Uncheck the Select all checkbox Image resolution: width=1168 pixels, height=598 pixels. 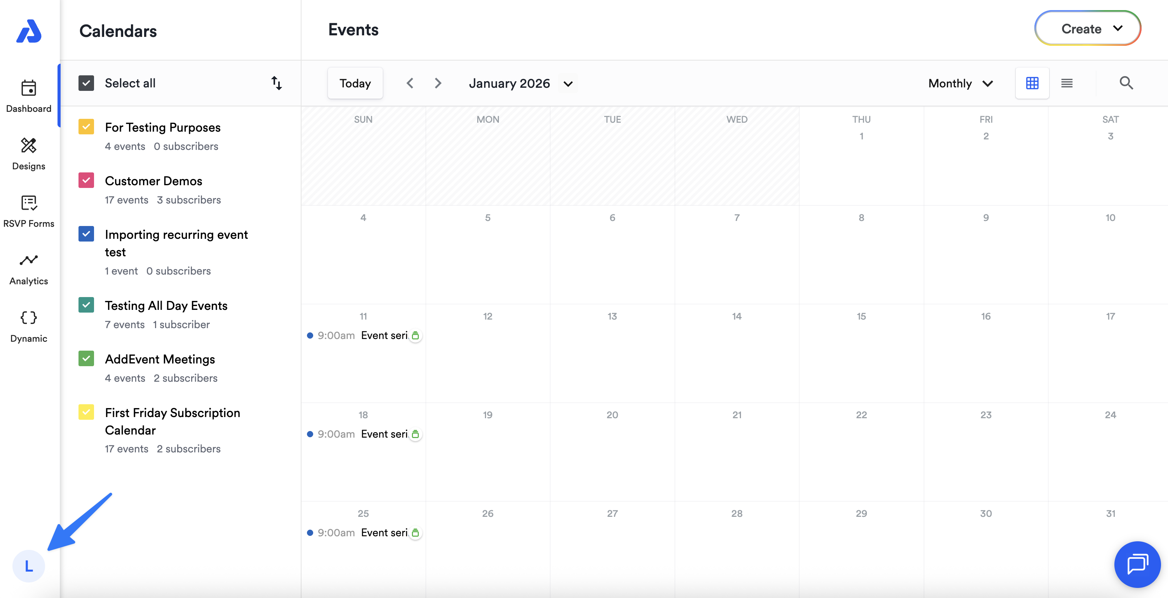tap(86, 83)
